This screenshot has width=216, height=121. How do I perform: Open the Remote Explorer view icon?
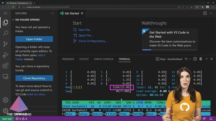5,76
